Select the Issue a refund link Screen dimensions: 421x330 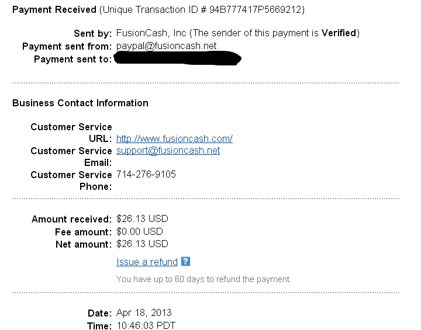(x=147, y=262)
